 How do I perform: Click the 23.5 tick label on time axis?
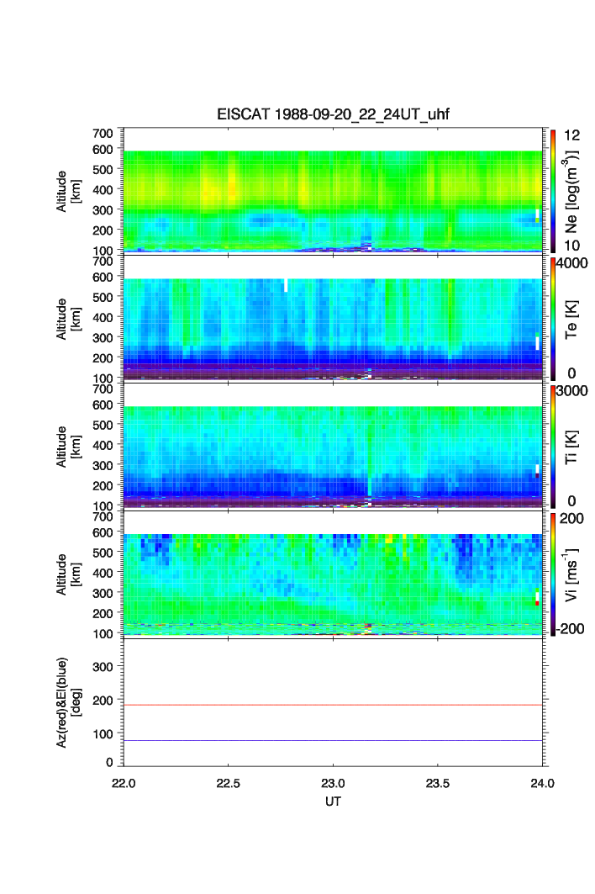click(x=438, y=782)
